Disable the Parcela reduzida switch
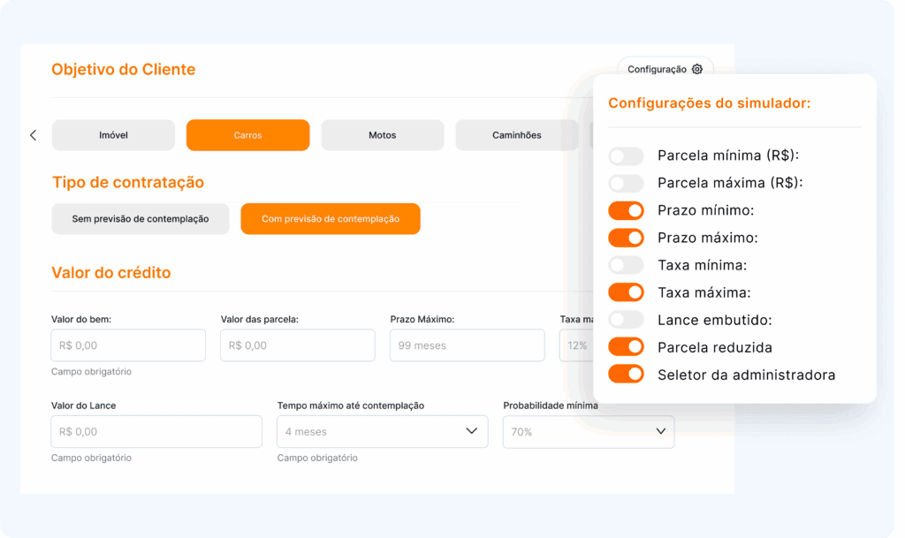The width and height of the screenshot is (905, 538). (626, 347)
